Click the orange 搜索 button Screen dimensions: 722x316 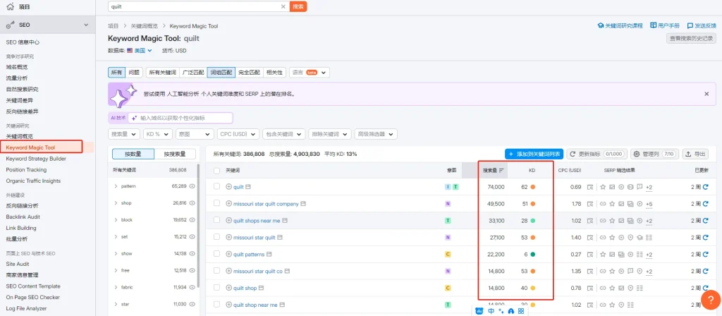pos(298,6)
